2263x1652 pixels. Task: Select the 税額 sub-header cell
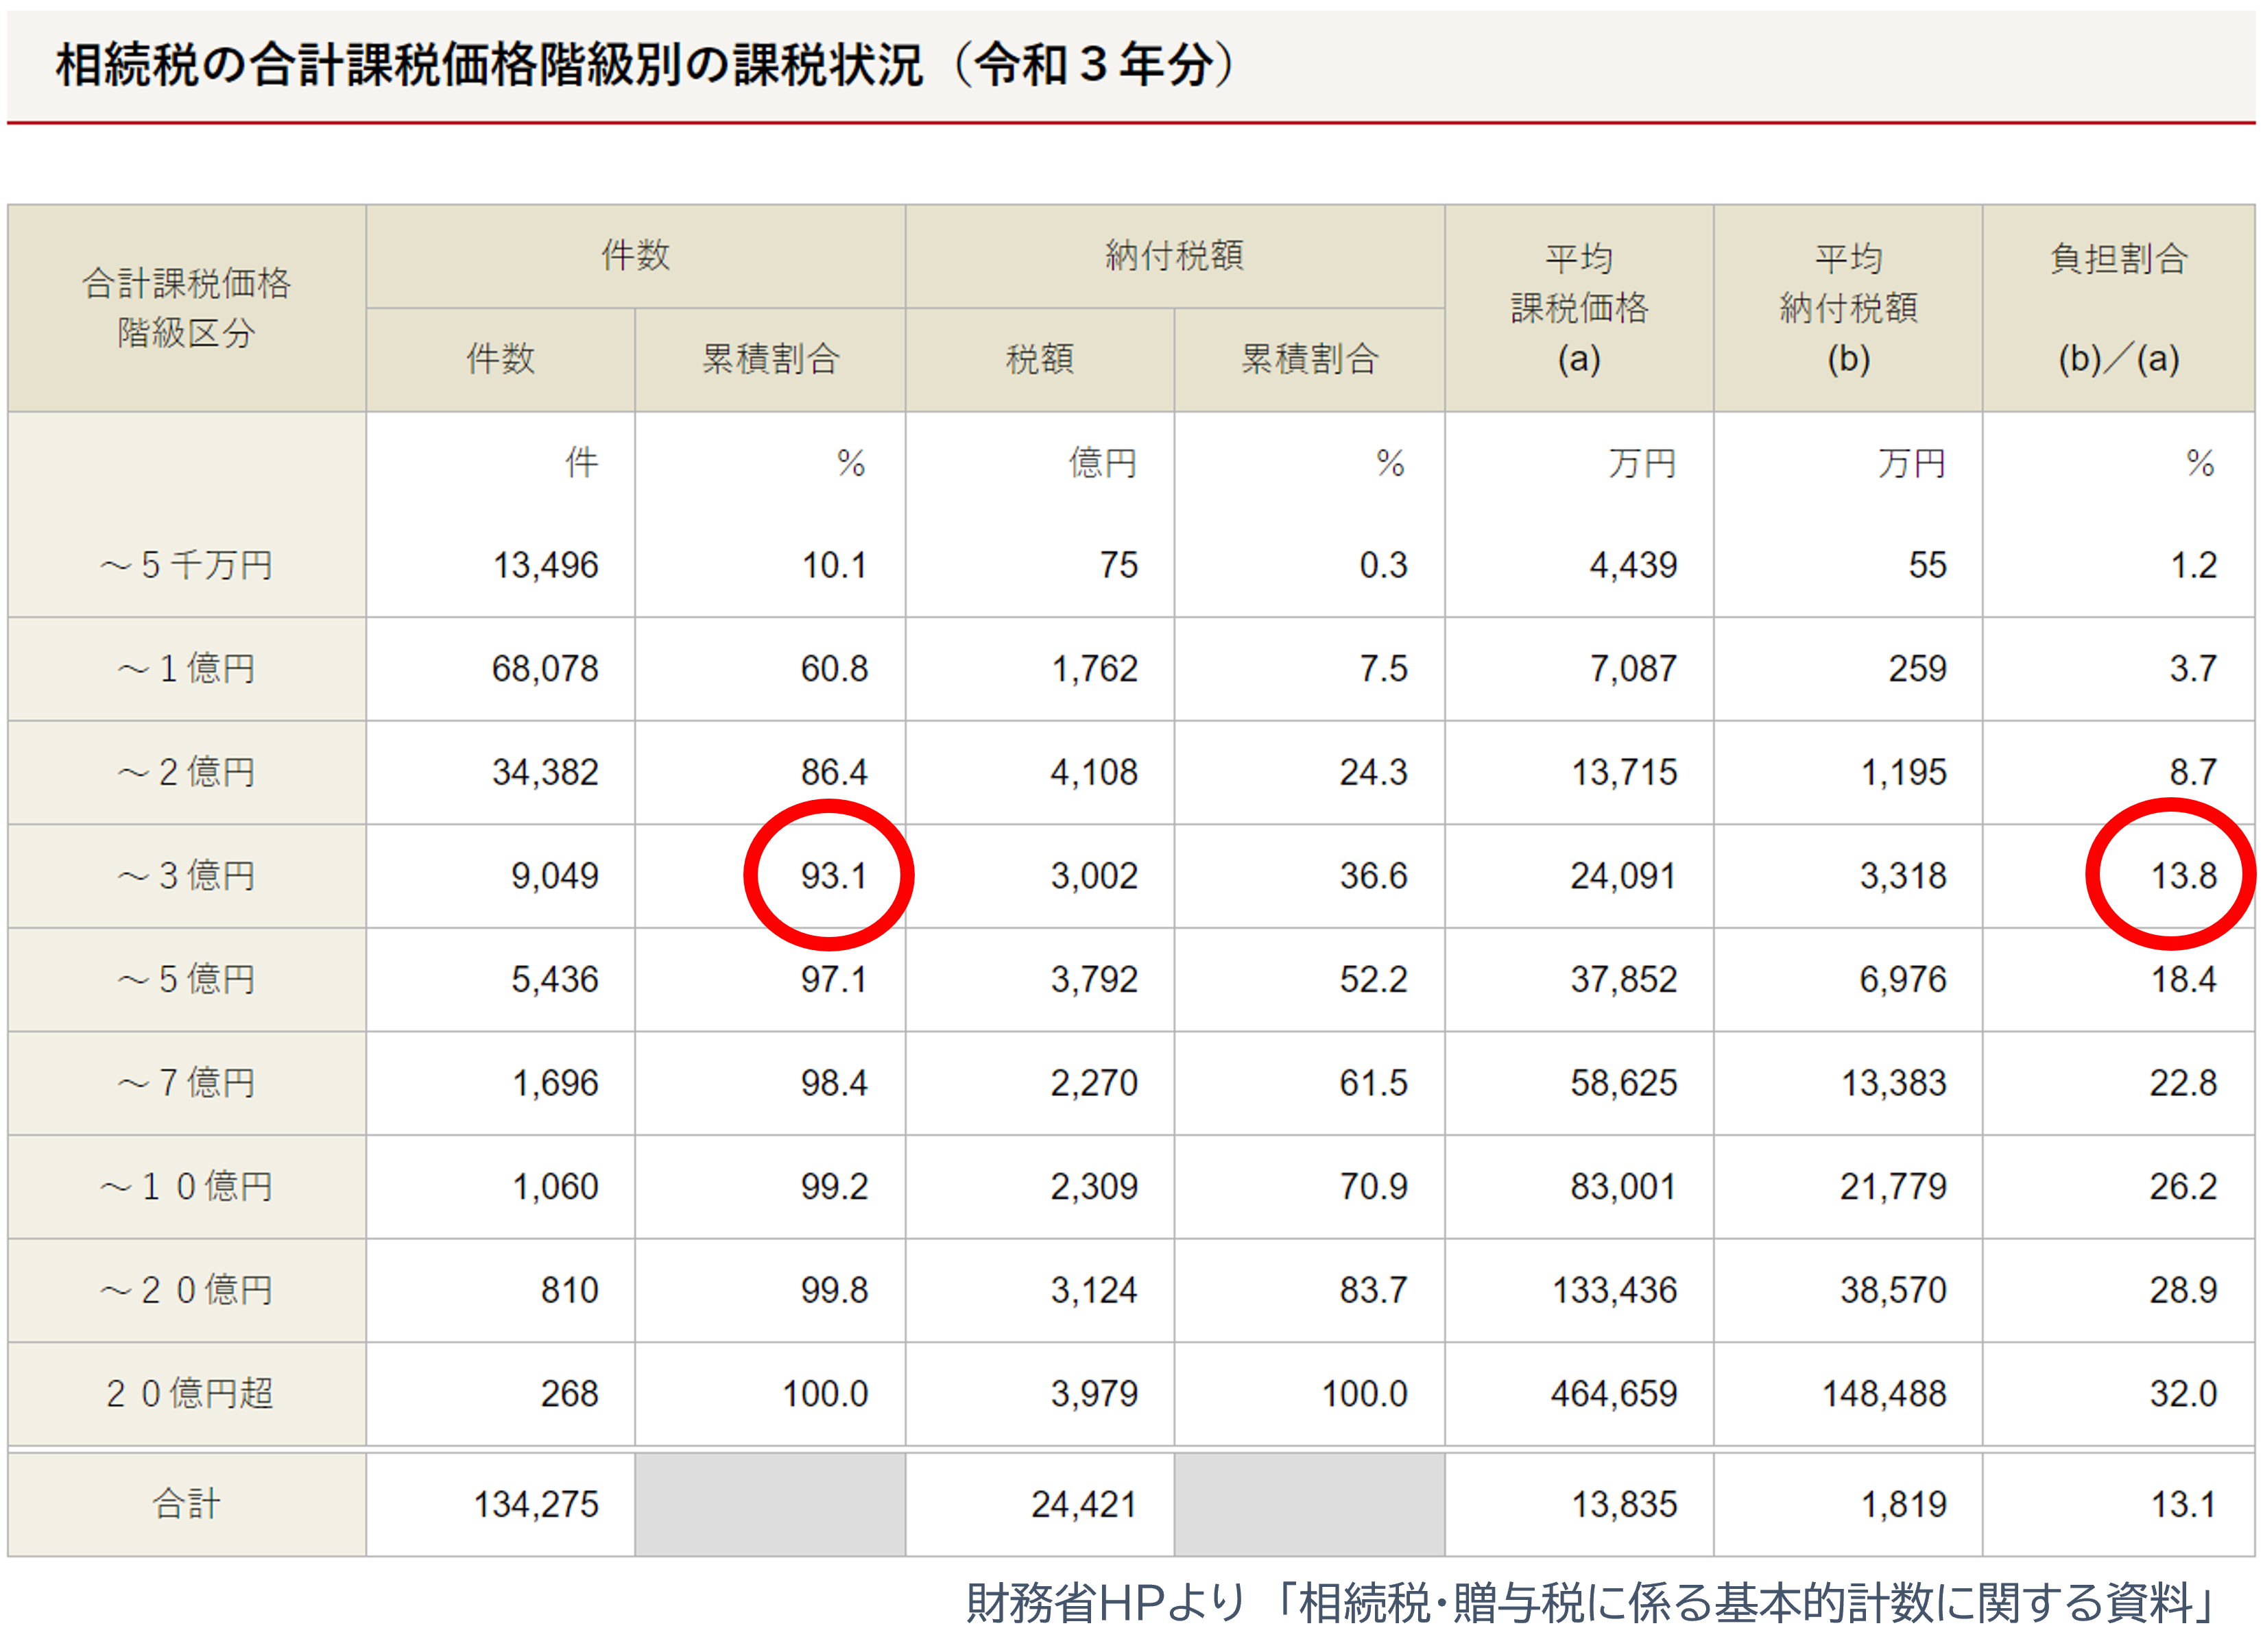click(x=1040, y=359)
